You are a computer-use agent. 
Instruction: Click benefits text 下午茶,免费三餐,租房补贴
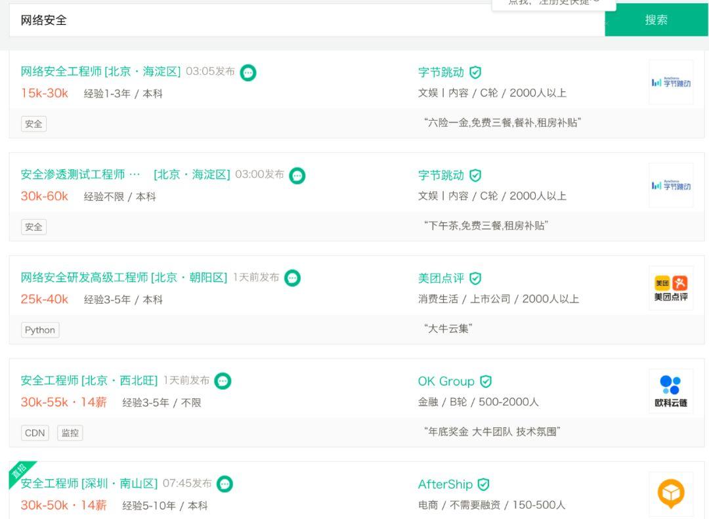pyautogui.click(x=486, y=226)
